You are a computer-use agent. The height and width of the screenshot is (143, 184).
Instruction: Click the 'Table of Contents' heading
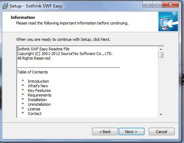pos(33,72)
